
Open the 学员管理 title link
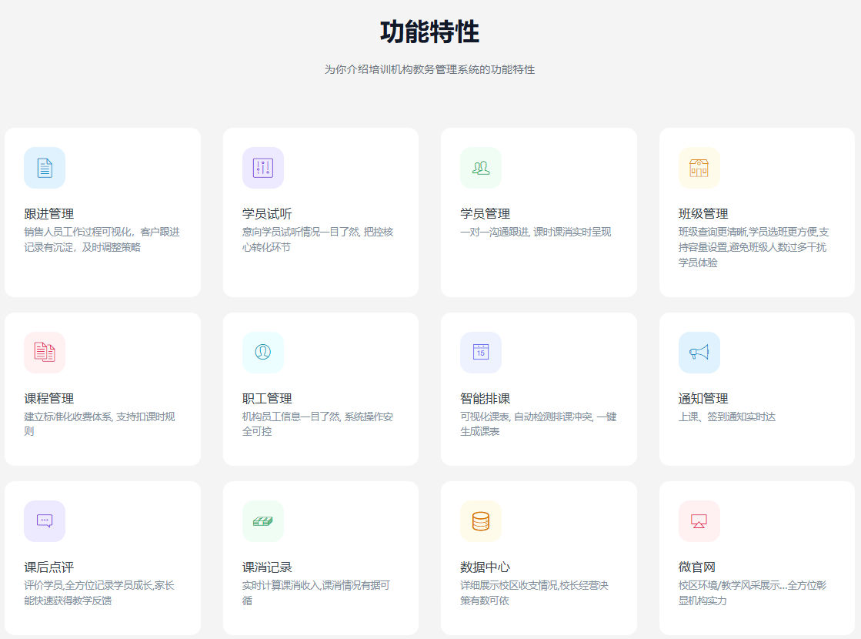485,214
